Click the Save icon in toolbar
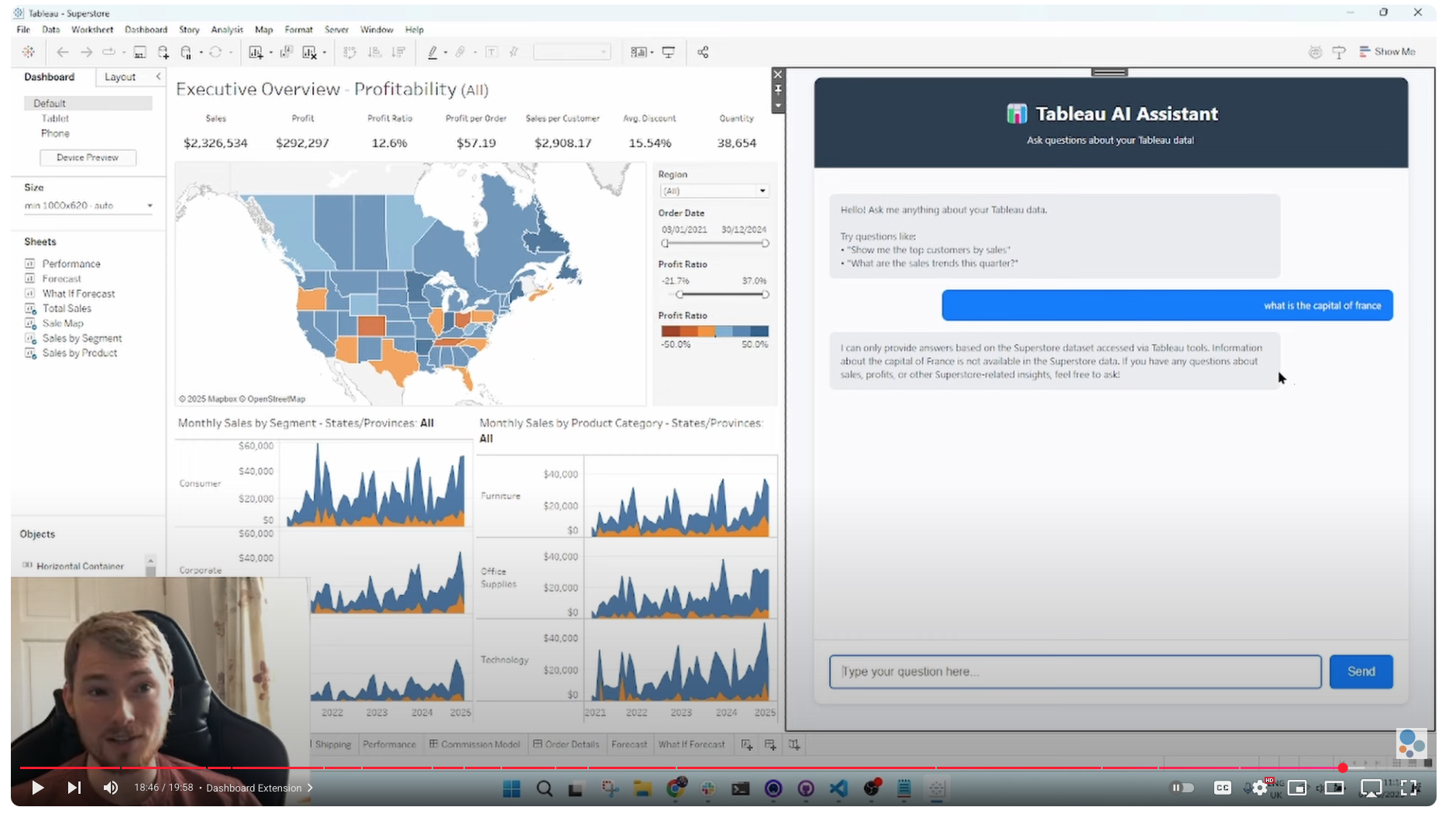The height and width of the screenshot is (814, 1442). [x=139, y=52]
